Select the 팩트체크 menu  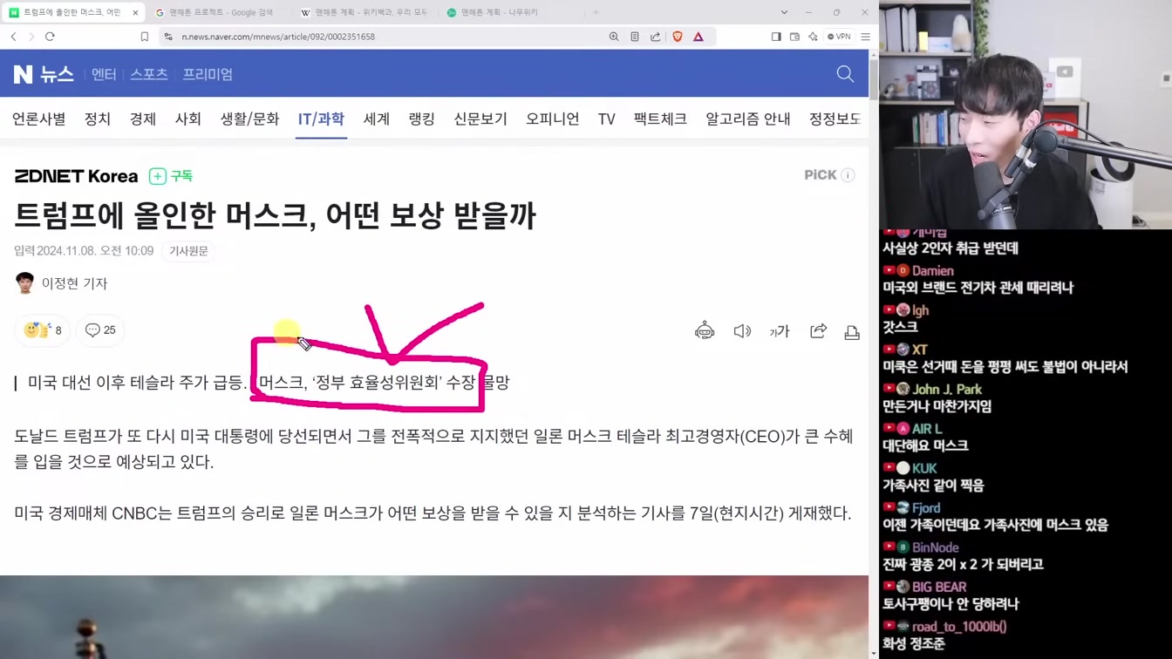(660, 119)
